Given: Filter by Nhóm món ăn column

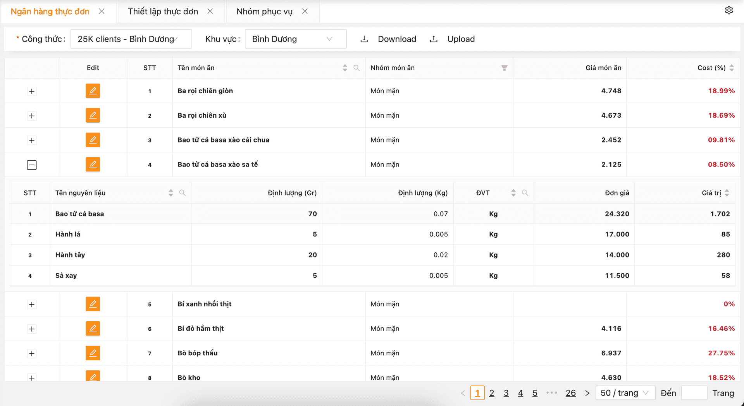Looking at the screenshot, I should pyautogui.click(x=504, y=68).
